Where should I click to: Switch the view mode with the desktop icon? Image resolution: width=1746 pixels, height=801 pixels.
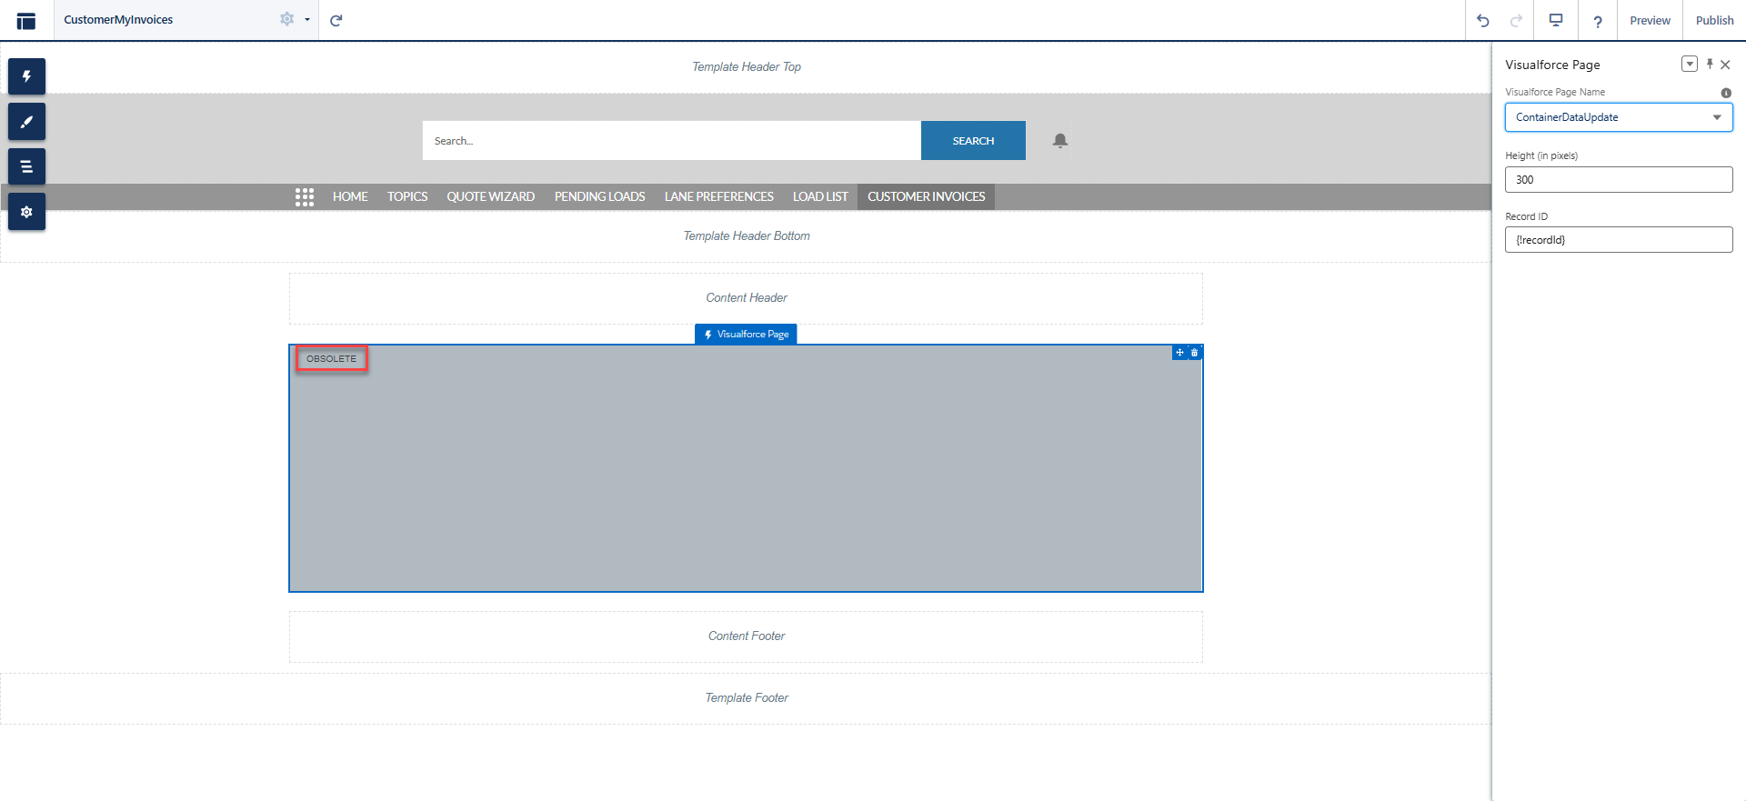(1556, 20)
